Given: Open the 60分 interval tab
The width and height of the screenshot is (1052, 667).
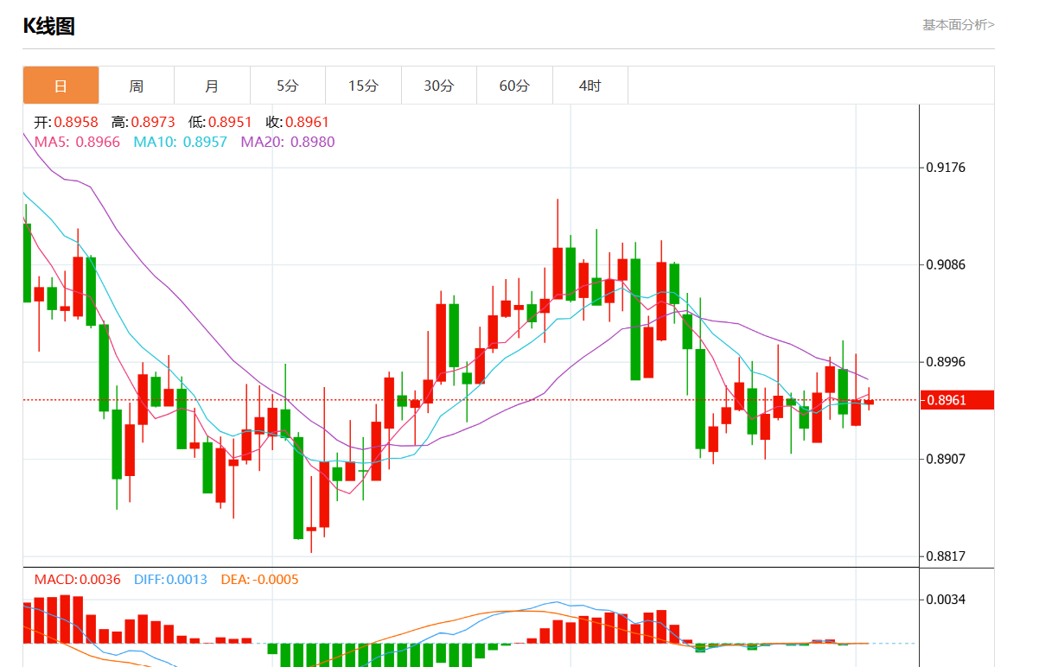Looking at the screenshot, I should [514, 86].
